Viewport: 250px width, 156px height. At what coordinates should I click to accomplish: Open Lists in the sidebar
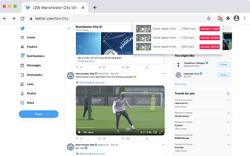[27, 84]
